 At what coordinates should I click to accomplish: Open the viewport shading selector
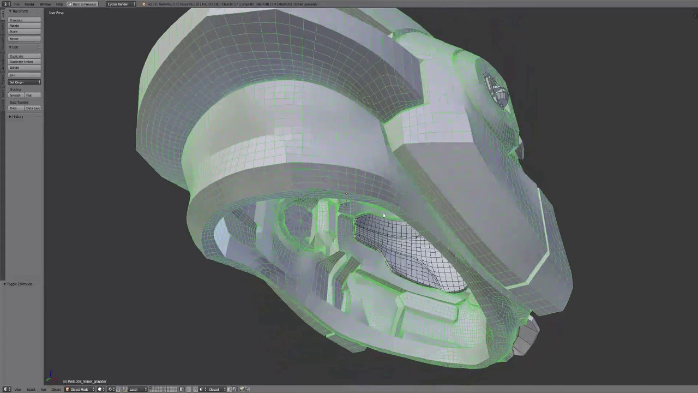pos(101,389)
